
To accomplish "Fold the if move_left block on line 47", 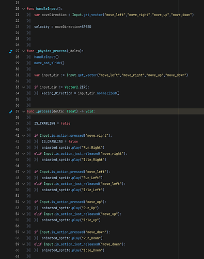I will 24,172.
